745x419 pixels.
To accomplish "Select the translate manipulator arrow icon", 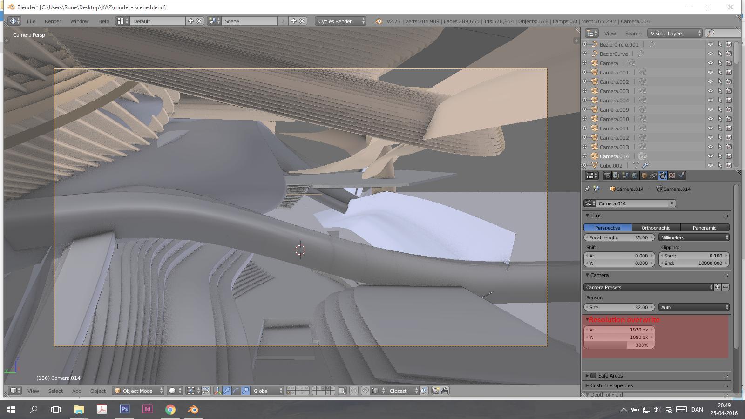I will point(227,391).
